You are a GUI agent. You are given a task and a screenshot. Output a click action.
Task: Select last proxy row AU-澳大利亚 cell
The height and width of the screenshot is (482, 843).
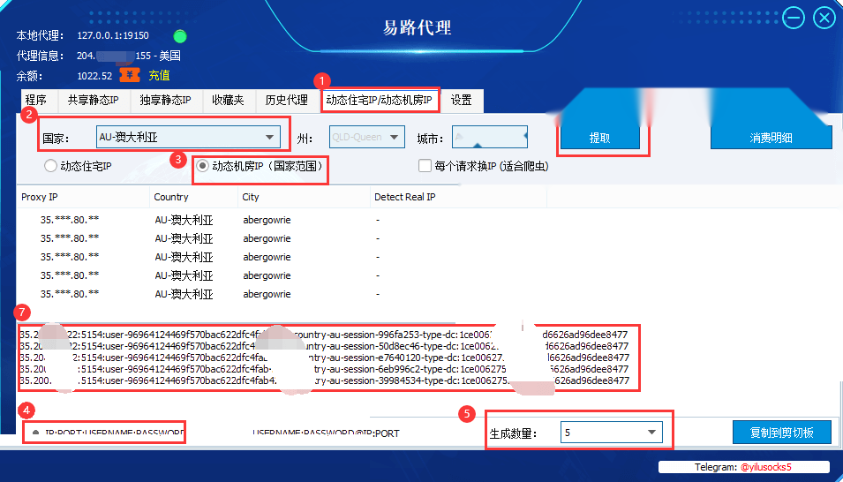184,294
